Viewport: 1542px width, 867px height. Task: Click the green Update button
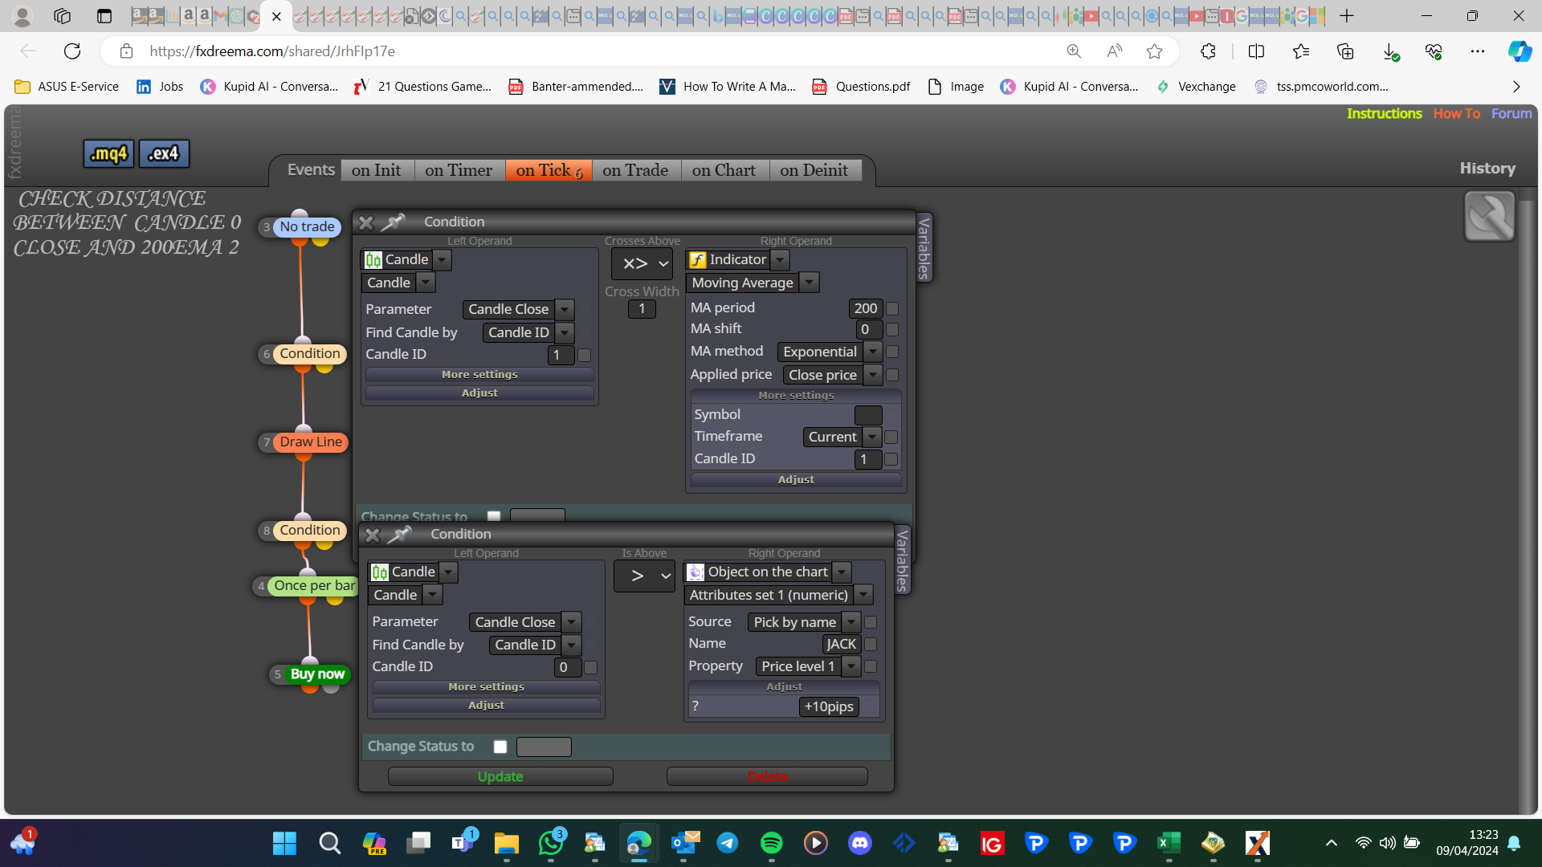coord(500,777)
